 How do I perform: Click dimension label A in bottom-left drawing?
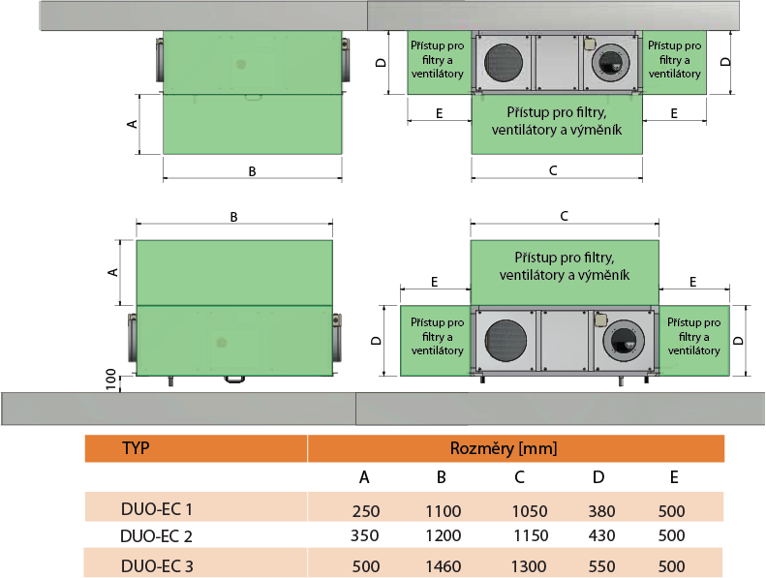113,272
